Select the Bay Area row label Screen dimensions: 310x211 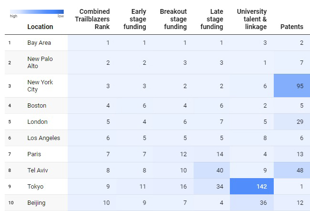tap(39, 43)
